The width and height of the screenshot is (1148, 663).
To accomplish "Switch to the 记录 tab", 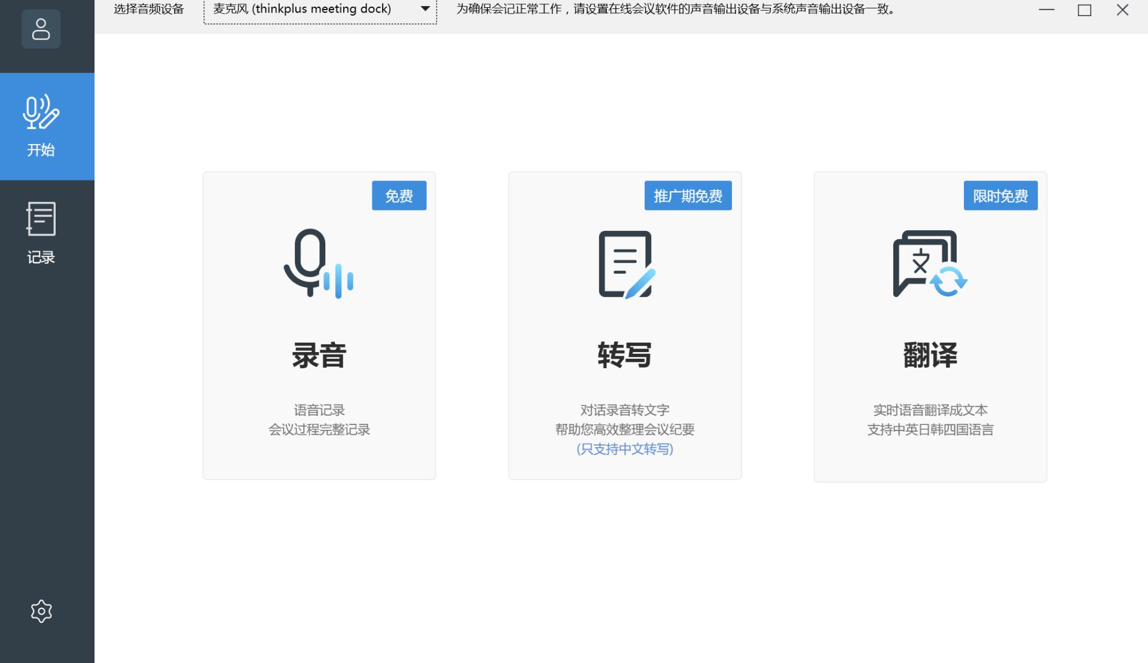I will coord(41,233).
